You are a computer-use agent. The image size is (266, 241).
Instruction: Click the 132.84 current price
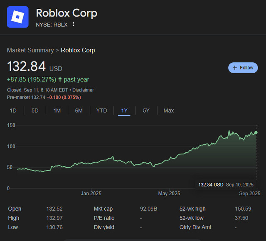(x=27, y=66)
